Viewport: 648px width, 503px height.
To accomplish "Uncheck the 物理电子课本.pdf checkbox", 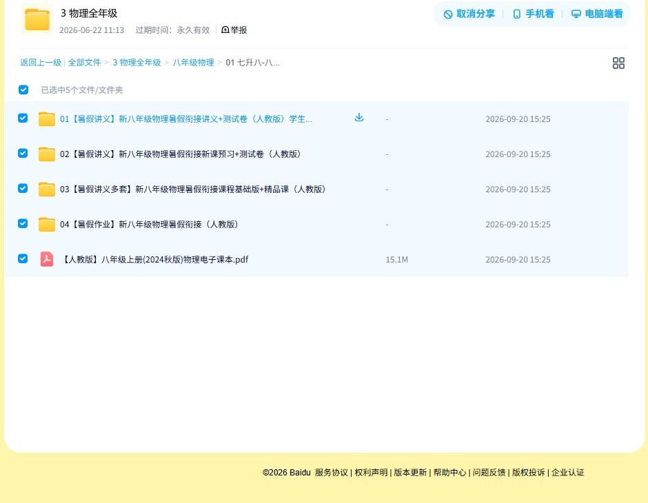I will point(23,258).
